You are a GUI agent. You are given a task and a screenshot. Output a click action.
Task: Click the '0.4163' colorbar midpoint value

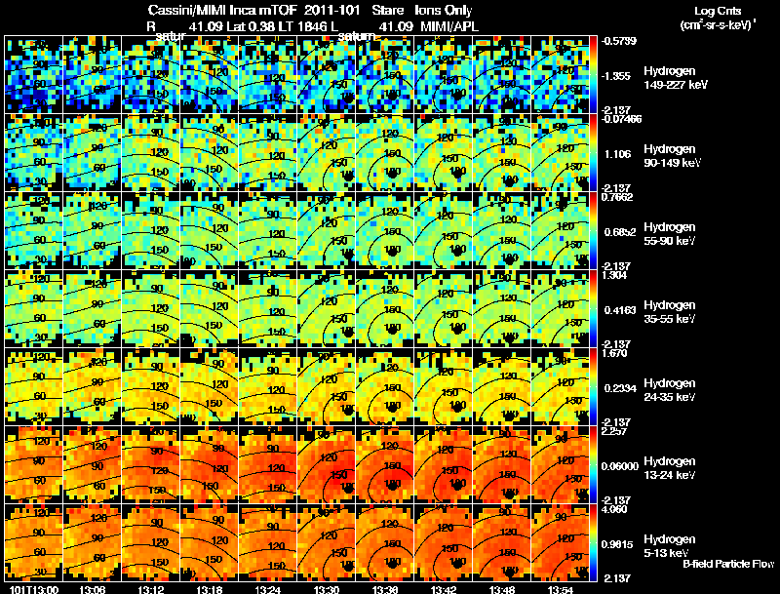[x=620, y=310]
